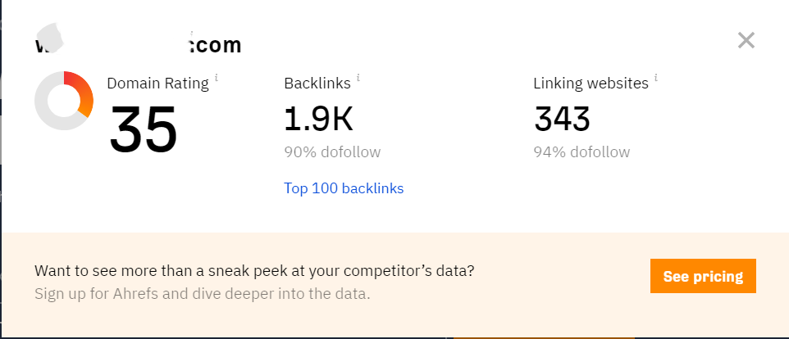Click the 'Want to see more' headline
The width and height of the screenshot is (789, 339).
[x=254, y=270]
